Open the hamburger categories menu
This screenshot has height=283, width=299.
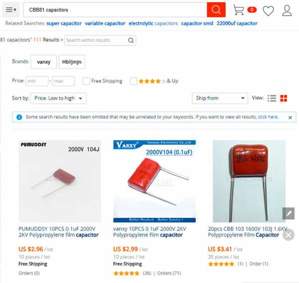pos(10,9)
